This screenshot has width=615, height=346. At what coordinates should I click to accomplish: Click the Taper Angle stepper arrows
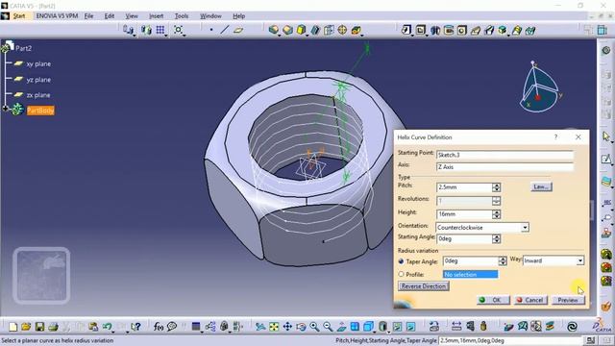[x=503, y=260]
